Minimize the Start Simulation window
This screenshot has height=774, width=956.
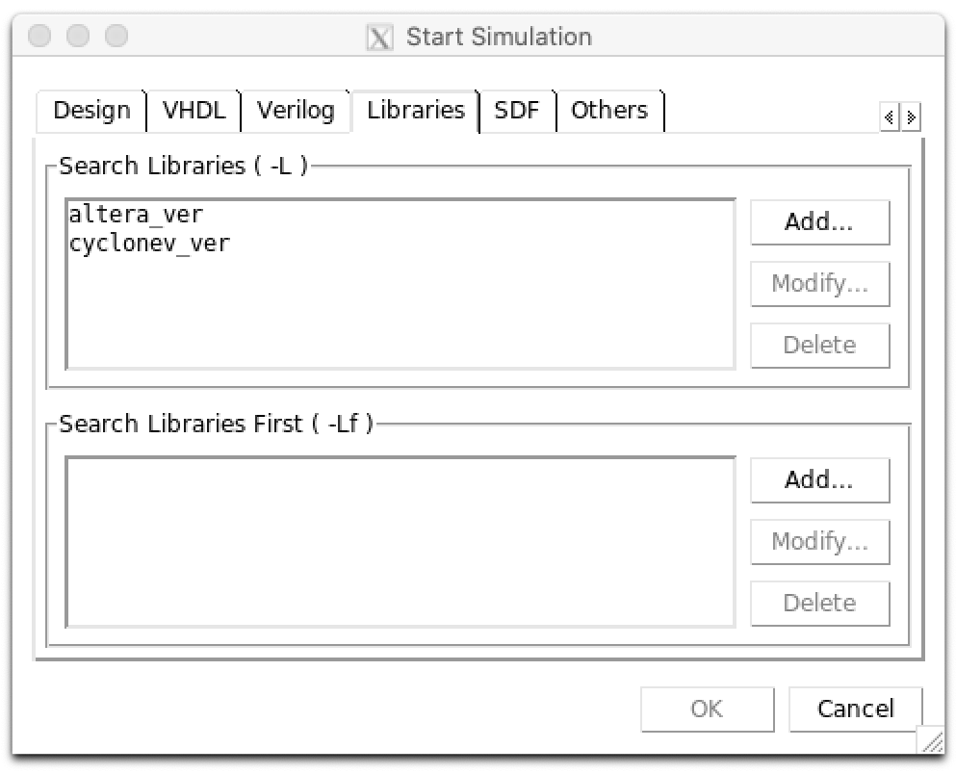(x=78, y=38)
